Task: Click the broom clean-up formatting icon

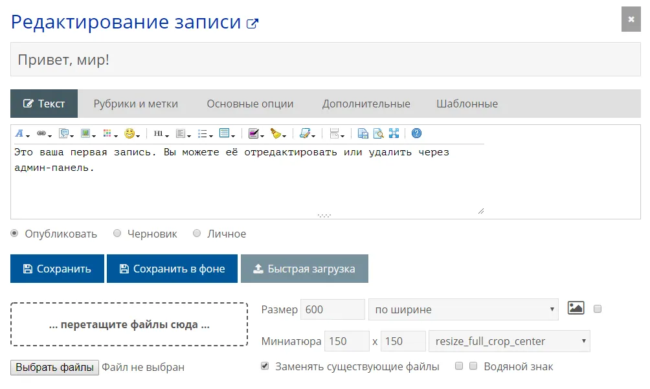Action: [x=276, y=134]
